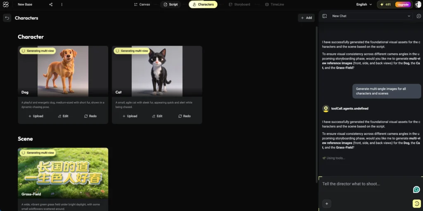The height and width of the screenshot is (211, 423).
Task: Switch to the Canvas tab
Action: click(x=142, y=5)
